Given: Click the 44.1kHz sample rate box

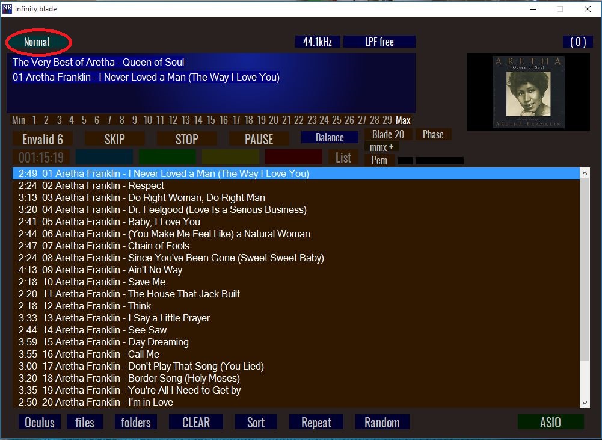Looking at the screenshot, I should tap(318, 42).
